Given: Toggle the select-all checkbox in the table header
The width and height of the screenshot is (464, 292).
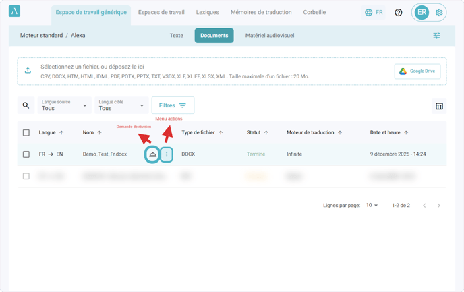Looking at the screenshot, I should 26,133.
